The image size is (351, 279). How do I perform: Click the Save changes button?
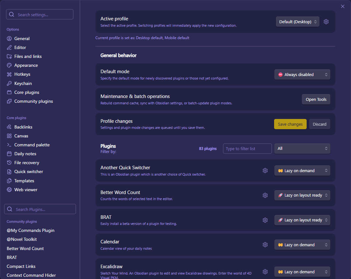(290, 124)
